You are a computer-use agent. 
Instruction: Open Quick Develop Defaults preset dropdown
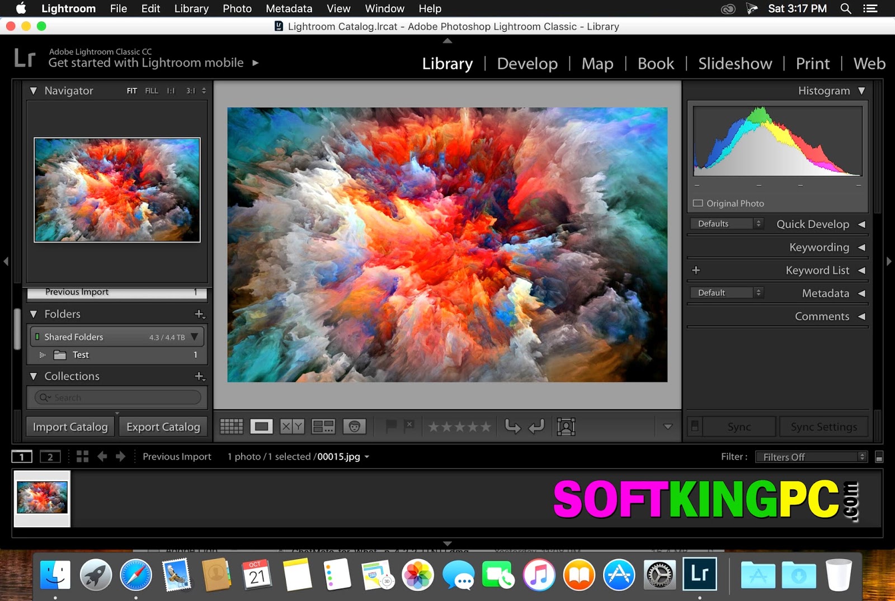point(727,224)
